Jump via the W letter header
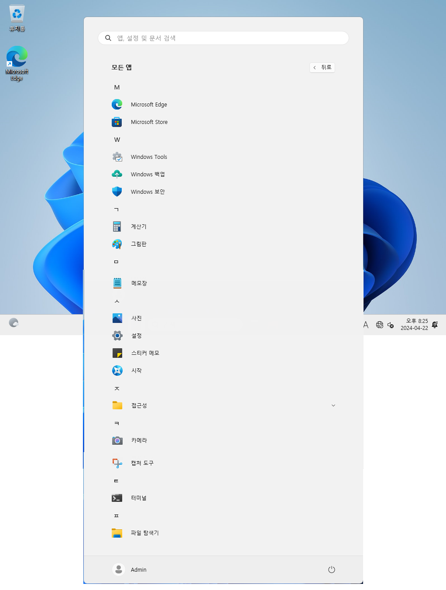This screenshot has width=446, height=590. tap(117, 140)
